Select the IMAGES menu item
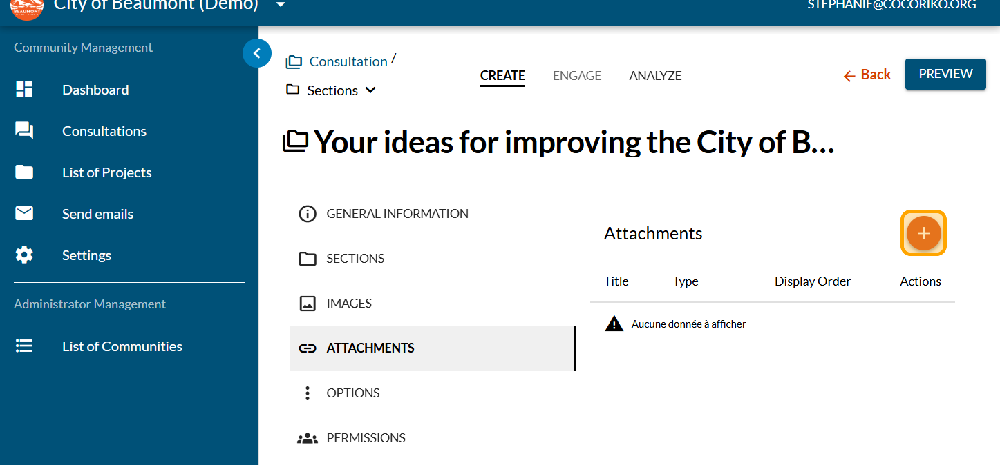 348,304
